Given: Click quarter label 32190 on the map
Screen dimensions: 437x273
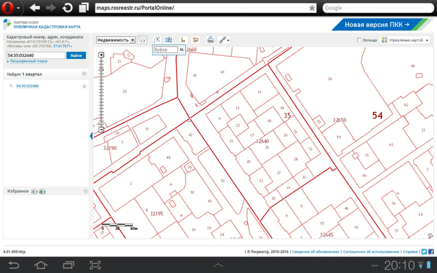Looking at the screenshot, I should point(110,148).
